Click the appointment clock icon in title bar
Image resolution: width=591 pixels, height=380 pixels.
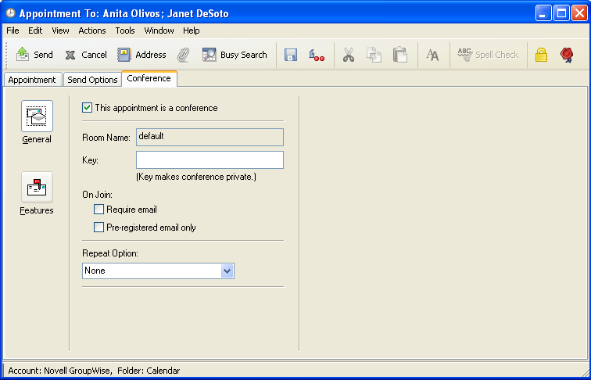[x=11, y=13]
